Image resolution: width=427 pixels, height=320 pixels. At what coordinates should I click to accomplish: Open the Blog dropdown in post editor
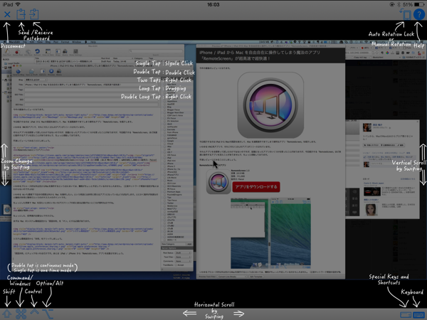coord(36,80)
